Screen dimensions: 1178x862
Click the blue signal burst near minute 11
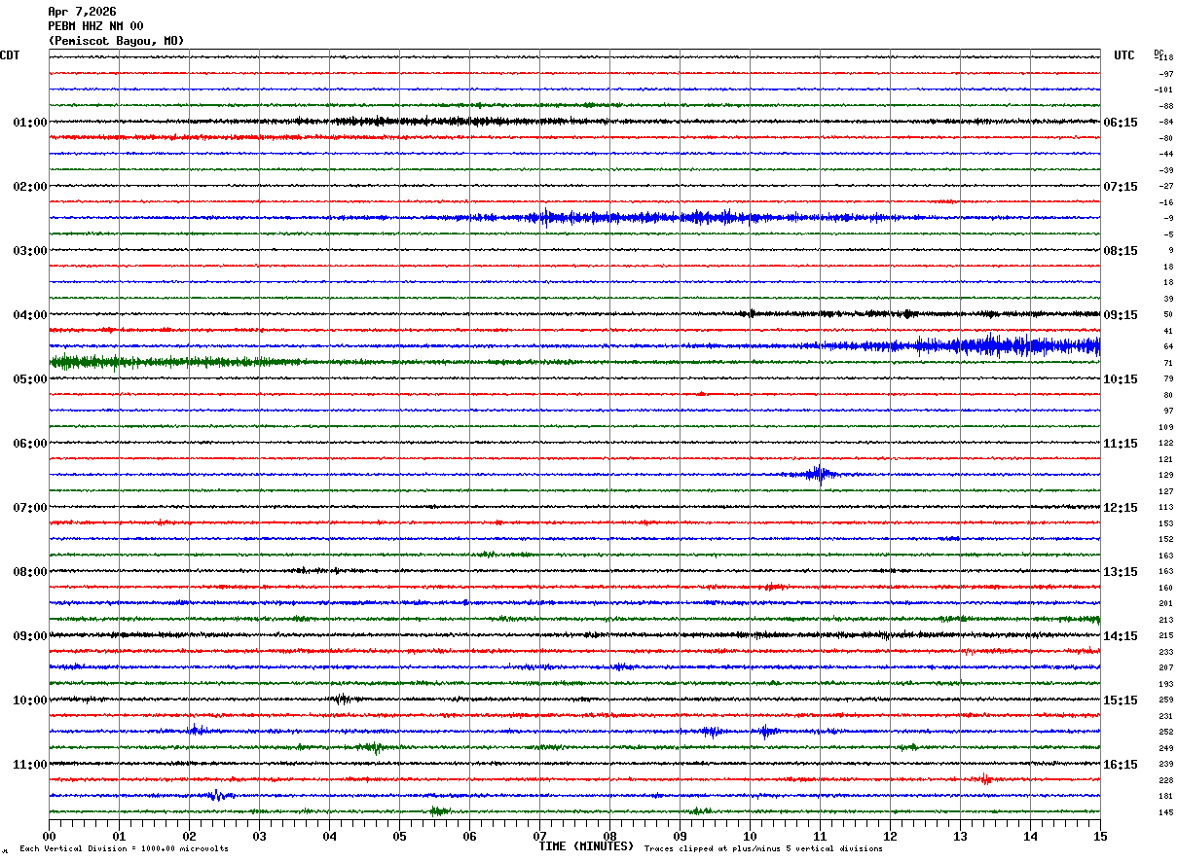820,474
